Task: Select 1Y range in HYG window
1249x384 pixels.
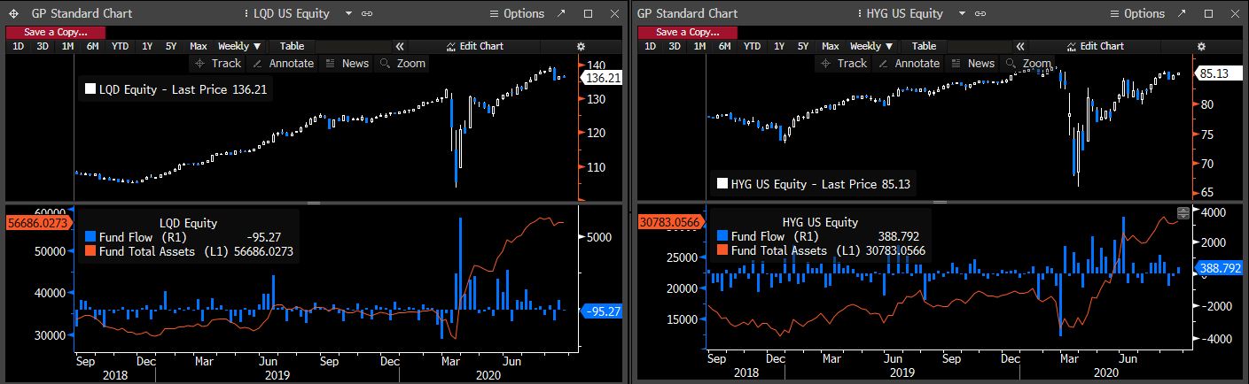Action: (779, 46)
